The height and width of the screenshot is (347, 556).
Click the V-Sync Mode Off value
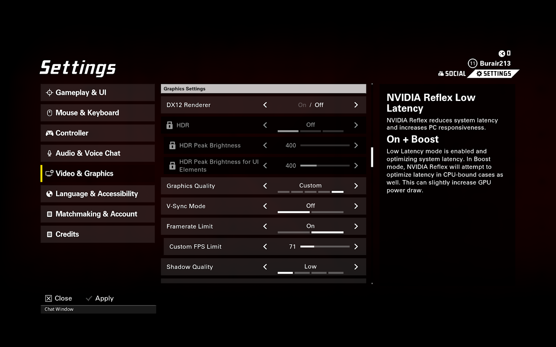[x=310, y=206]
